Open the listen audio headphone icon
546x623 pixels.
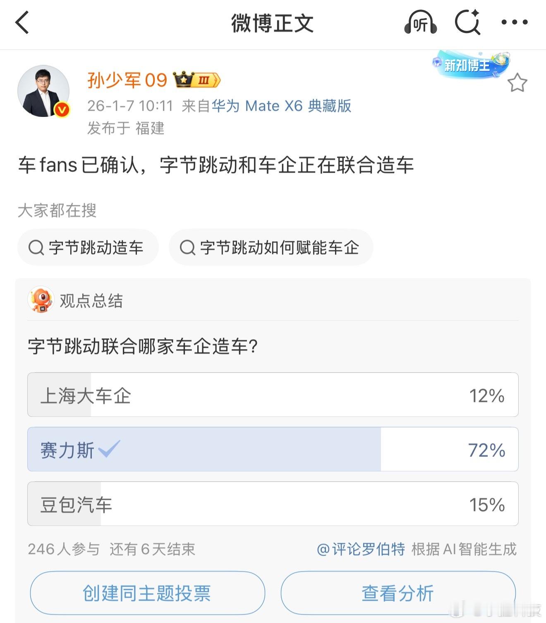(420, 23)
